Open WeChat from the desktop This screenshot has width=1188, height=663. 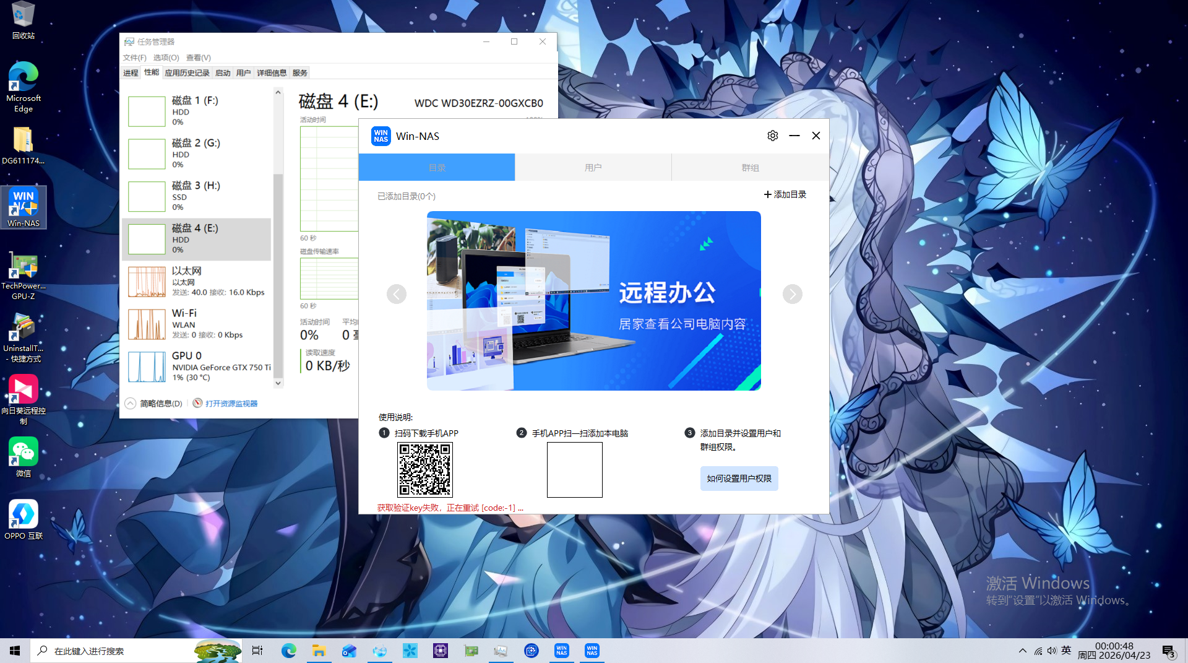tap(24, 452)
